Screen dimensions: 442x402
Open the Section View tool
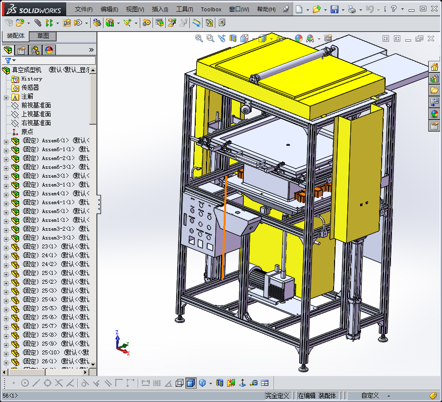pyautogui.click(x=233, y=38)
